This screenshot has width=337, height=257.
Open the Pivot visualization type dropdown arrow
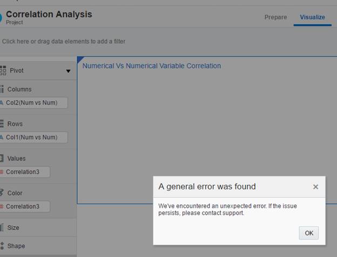(68, 71)
